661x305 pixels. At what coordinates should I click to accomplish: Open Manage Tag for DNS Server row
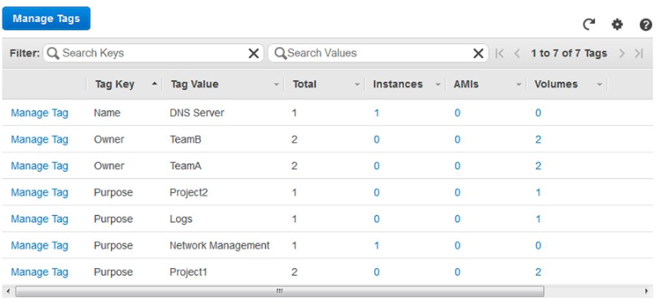coord(39,113)
